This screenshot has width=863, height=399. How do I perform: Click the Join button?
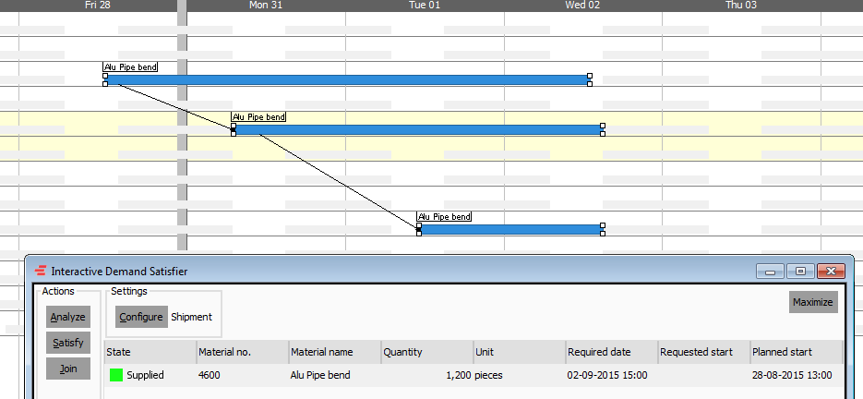[68, 369]
